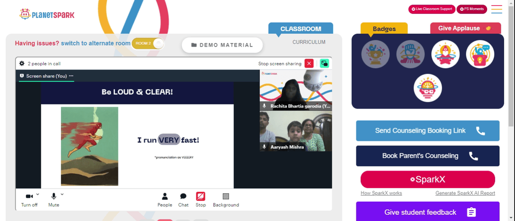Click the PlanetSpark logo

[x=47, y=14]
